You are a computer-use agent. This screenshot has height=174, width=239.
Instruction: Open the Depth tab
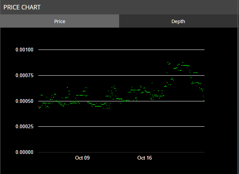178,21
